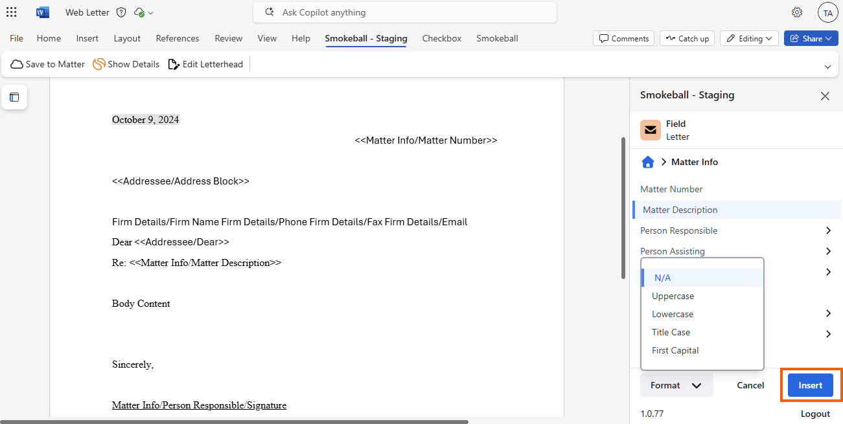843x424 pixels.
Task: Expand the Person Responsible field group
Action: tap(827, 230)
